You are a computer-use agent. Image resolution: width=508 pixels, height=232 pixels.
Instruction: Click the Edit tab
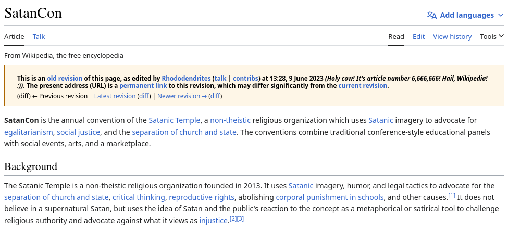pyautogui.click(x=418, y=36)
